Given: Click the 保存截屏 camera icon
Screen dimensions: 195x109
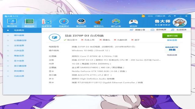Looking at the screenshot, I should click(152, 30).
